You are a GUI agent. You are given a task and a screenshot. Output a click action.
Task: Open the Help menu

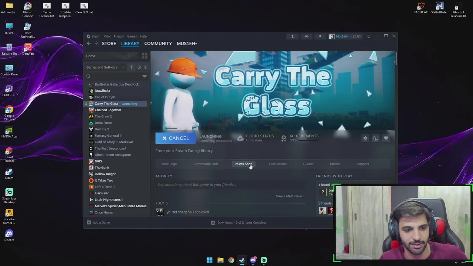pyautogui.click(x=143, y=36)
